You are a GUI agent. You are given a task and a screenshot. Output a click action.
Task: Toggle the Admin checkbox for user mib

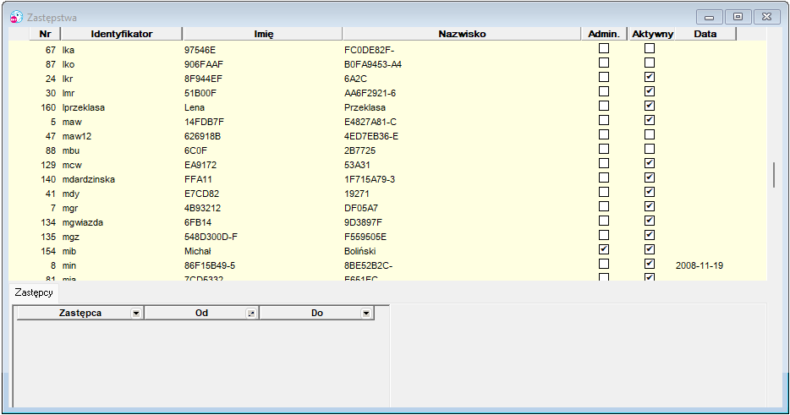point(604,249)
